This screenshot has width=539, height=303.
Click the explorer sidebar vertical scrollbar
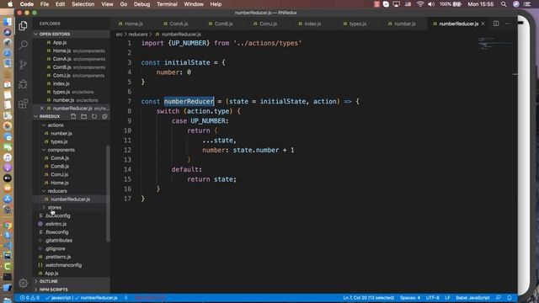(109, 193)
